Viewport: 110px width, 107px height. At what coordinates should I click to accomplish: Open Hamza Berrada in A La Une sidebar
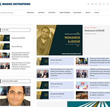point(17,46)
